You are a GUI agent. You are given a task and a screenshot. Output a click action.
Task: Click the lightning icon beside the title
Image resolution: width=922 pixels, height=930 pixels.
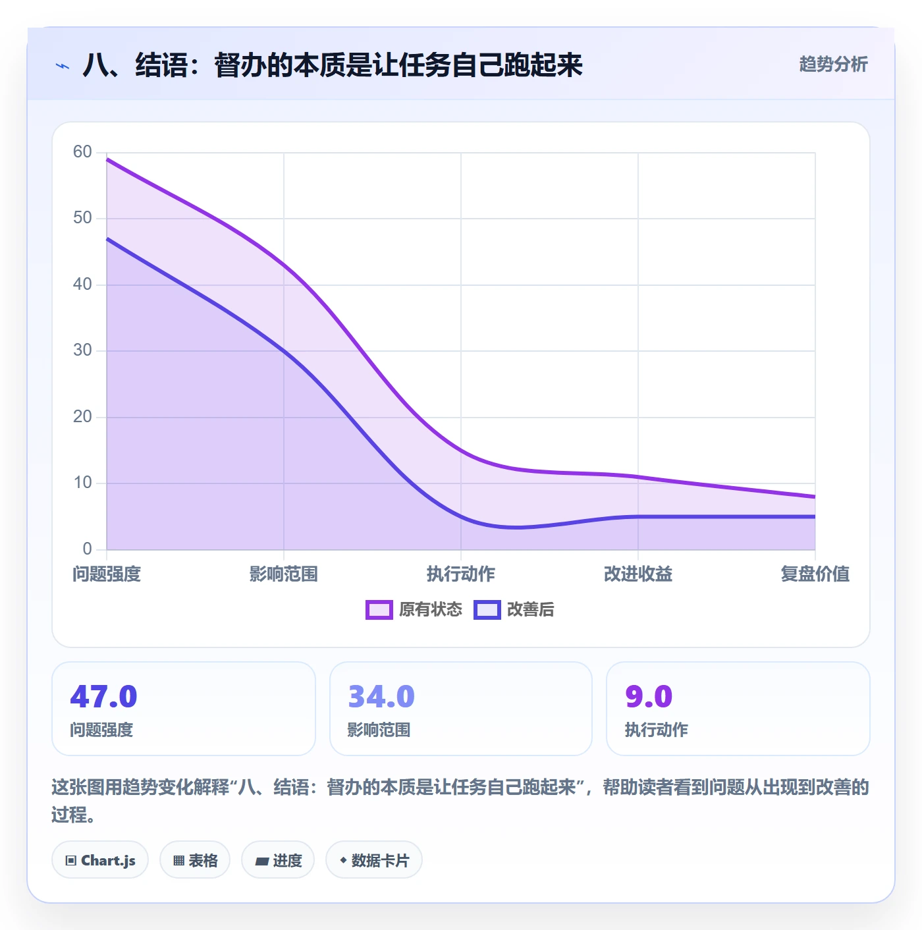[x=63, y=66]
